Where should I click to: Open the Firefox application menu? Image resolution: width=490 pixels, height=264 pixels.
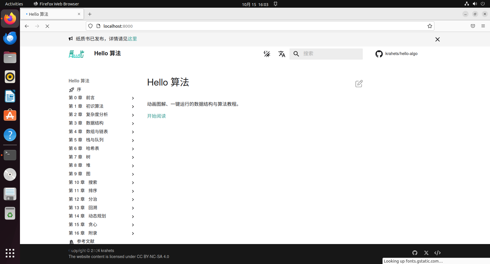click(x=483, y=26)
